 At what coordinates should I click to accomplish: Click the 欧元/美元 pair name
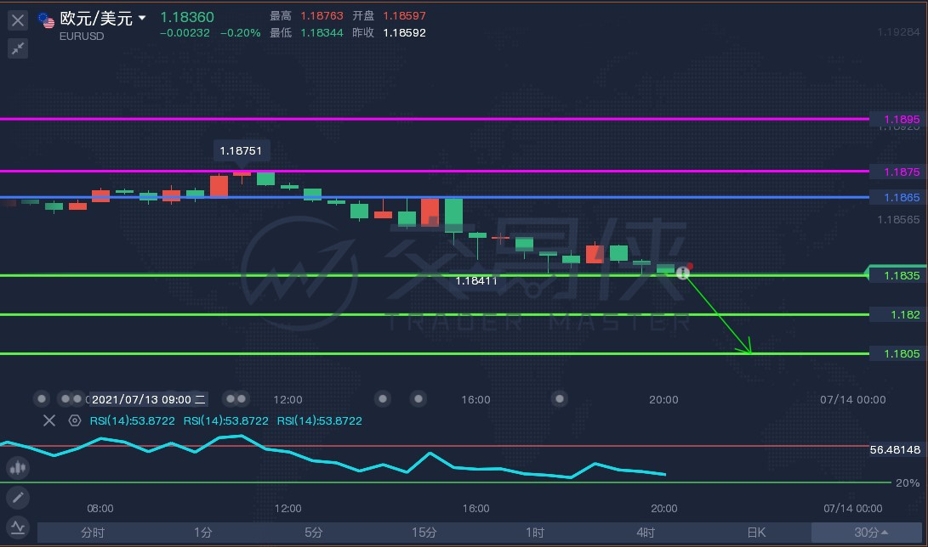pos(96,19)
